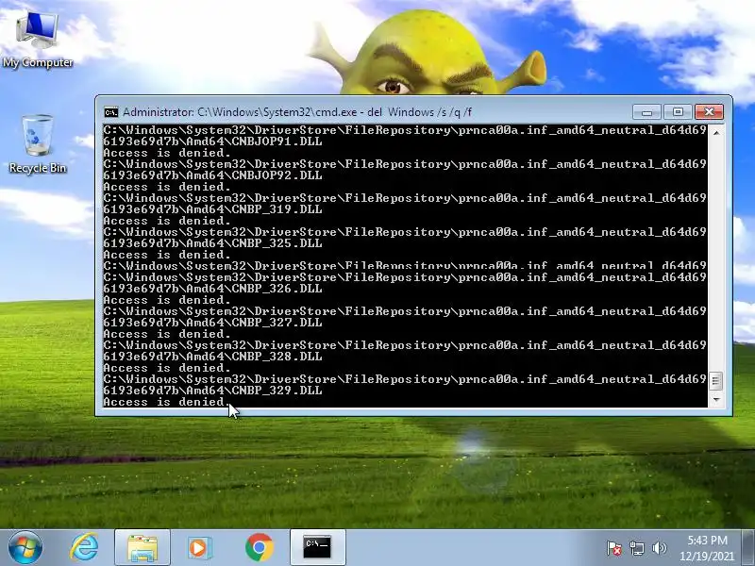The image size is (755, 566).
Task: Open the cmd window system menu icon
Action: click(110, 112)
